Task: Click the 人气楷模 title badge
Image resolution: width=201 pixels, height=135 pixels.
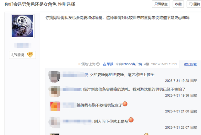Action: click(22, 55)
